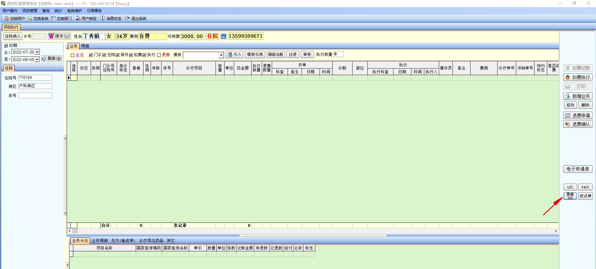The width and height of the screenshot is (596, 269).
Task: Open the 日常事务 menu
Action: [94, 11]
